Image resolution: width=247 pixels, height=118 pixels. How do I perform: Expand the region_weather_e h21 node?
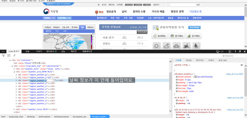(16, 77)
